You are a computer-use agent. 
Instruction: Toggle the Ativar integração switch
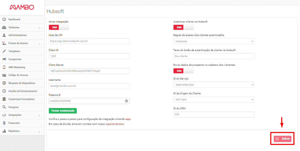59,27
